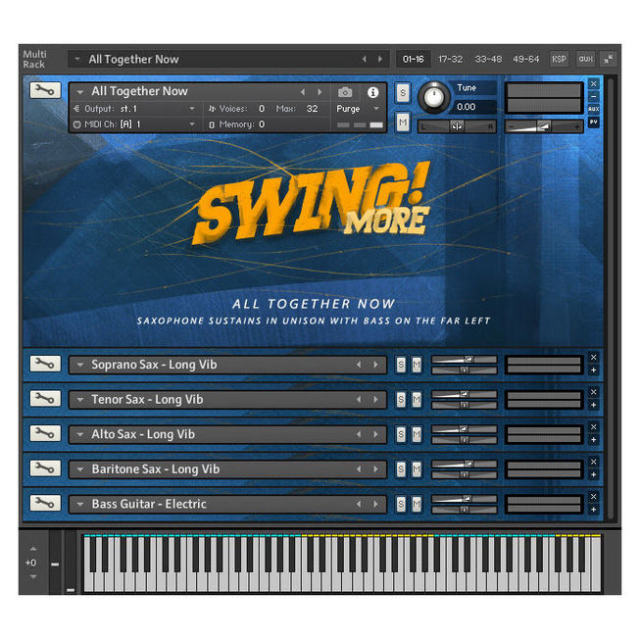The height and width of the screenshot is (640, 640).
Task: Shift keyboard octave down
Action: pyautogui.click(x=33, y=576)
